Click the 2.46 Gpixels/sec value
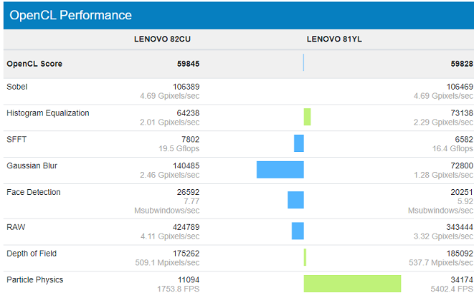The height and width of the screenshot is (298, 474). (x=169, y=175)
